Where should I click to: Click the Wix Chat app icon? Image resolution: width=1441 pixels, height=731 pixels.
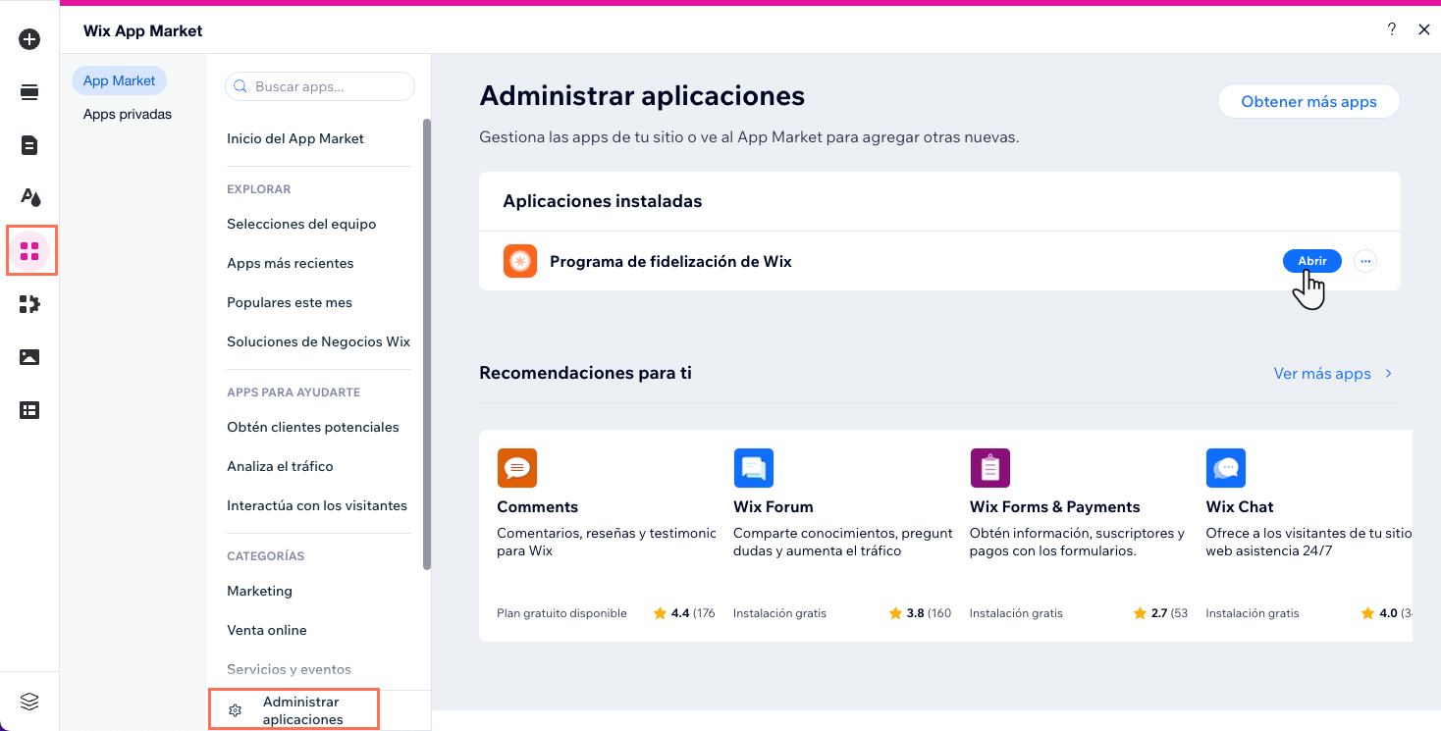pos(1226,468)
